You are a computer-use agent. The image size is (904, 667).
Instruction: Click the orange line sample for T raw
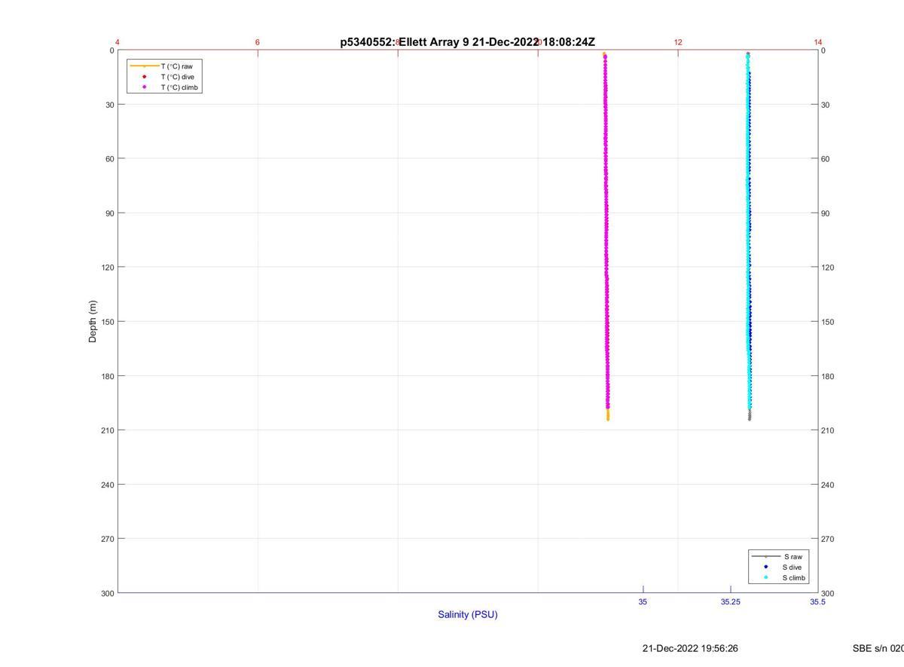point(144,66)
